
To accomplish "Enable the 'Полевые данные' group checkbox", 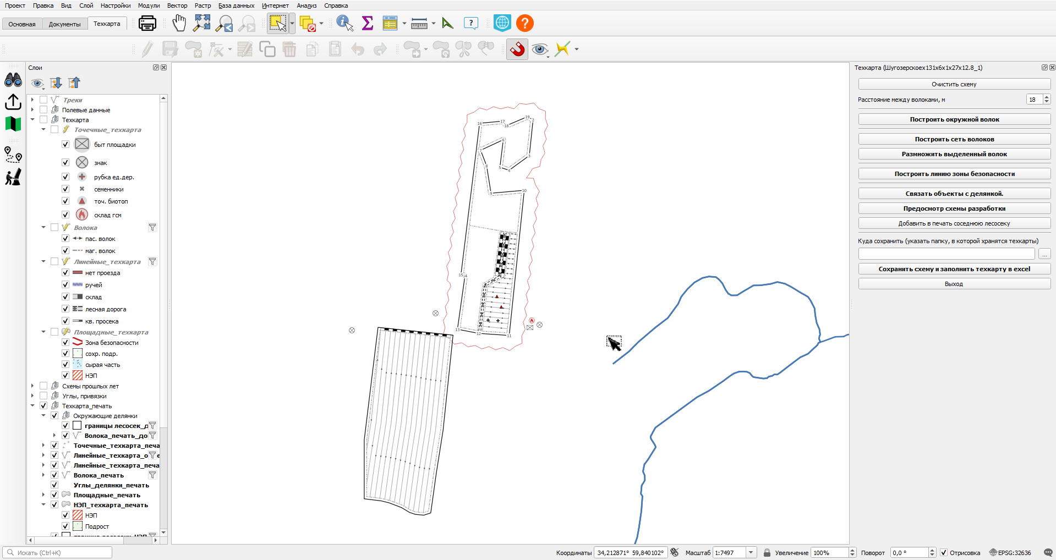I will point(43,109).
